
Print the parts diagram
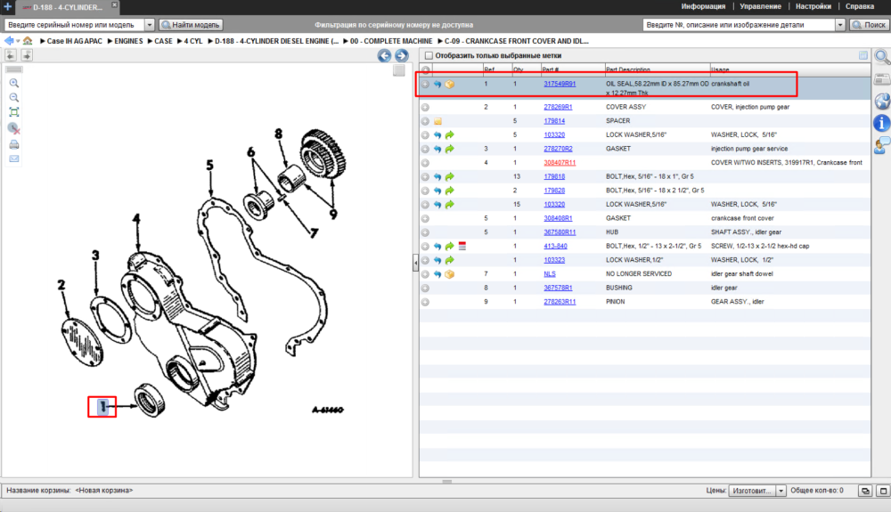coord(14,144)
